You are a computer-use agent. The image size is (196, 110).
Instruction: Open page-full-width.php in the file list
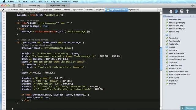point(177,59)
